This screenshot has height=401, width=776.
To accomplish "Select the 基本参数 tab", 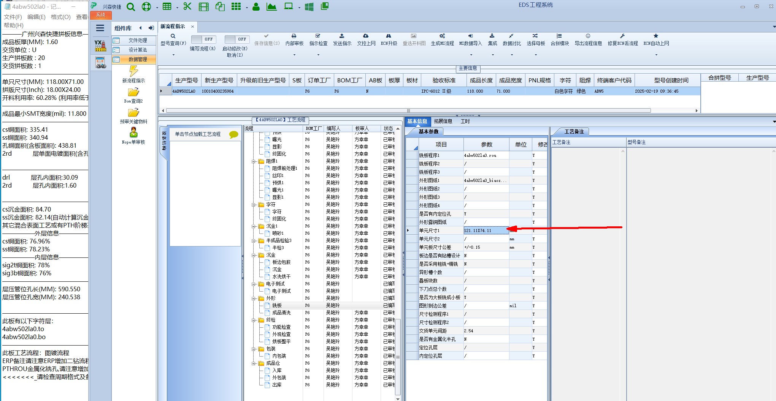I will pos(428,132).
